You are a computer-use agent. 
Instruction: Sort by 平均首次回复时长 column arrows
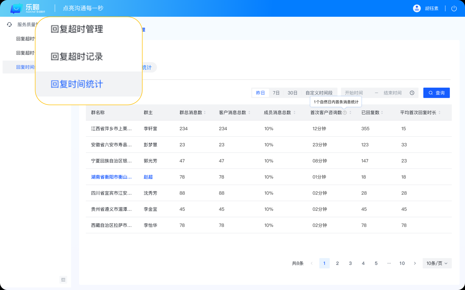[439, 113]
